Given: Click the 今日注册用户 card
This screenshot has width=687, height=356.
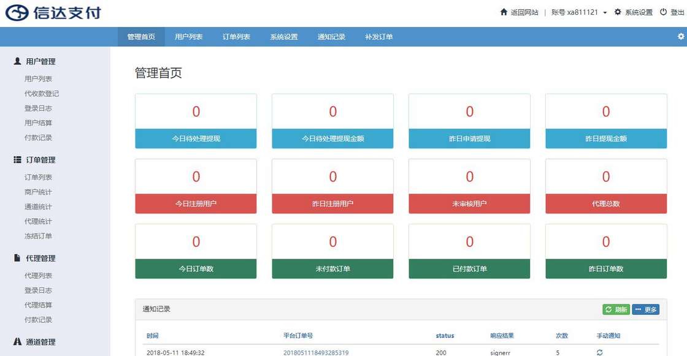Looking at the screenshot, I should pyautogui.click(x=196, y=186).
